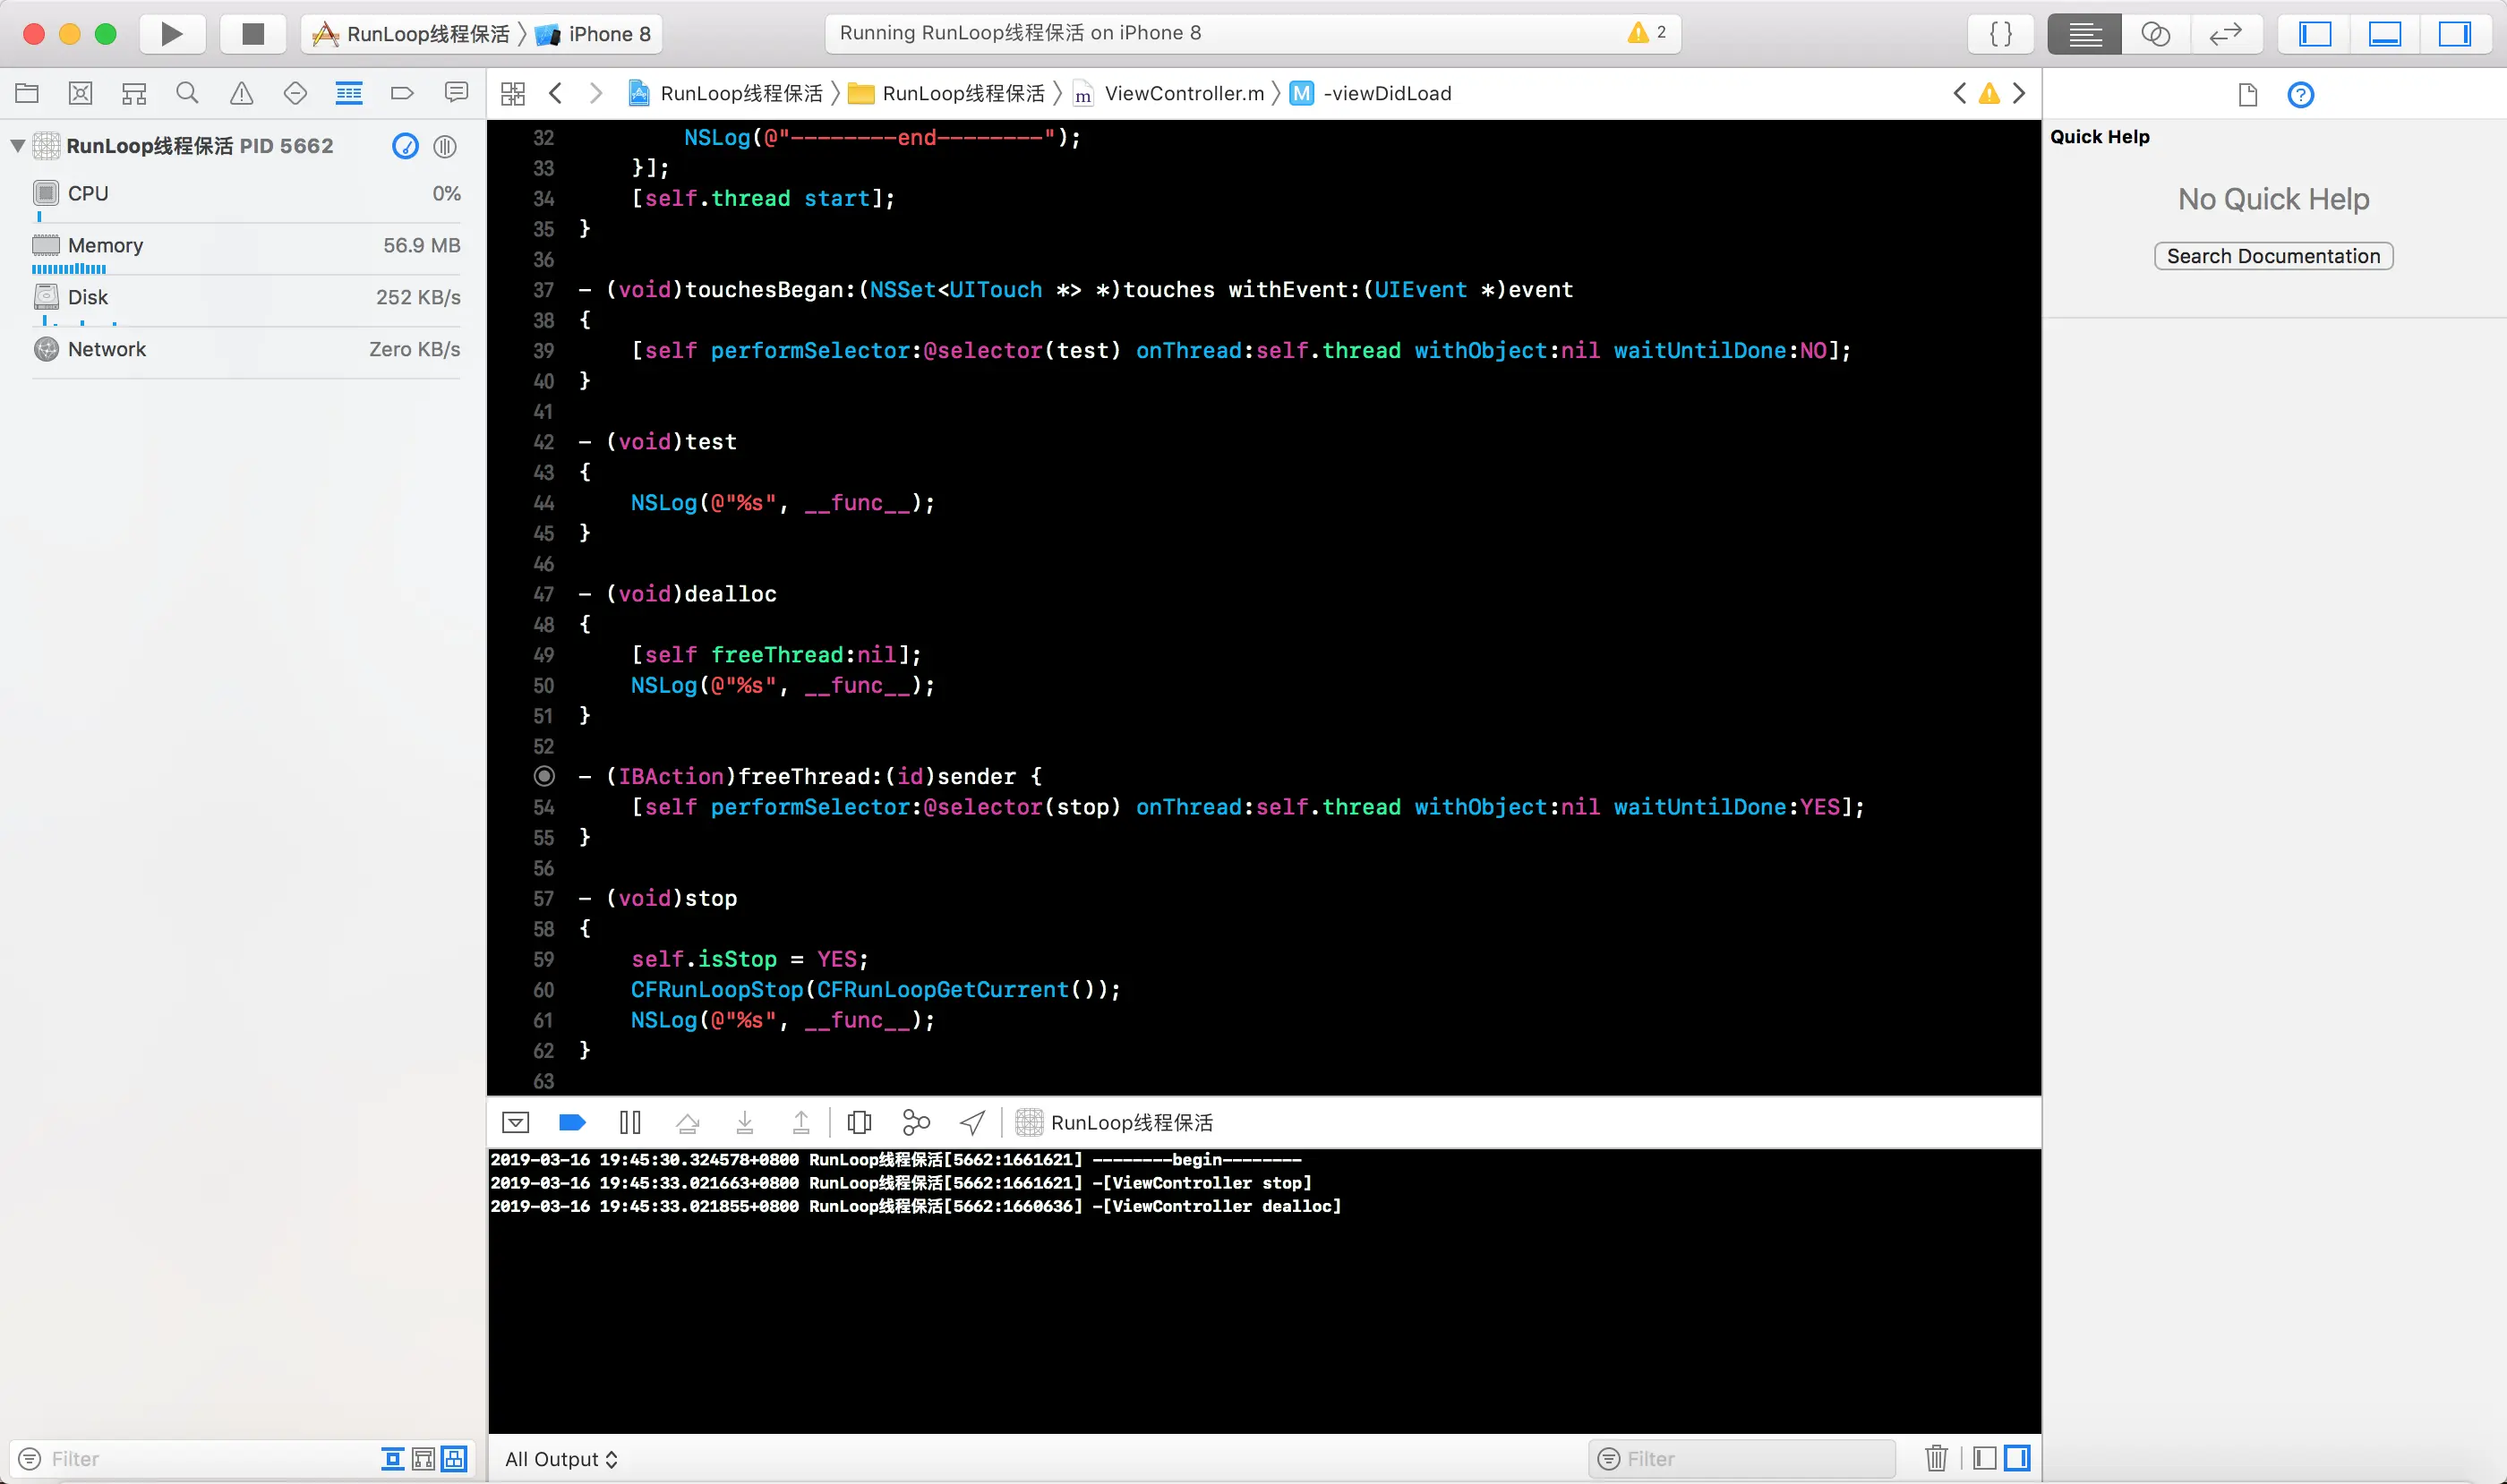Open the Issue navigator warning icon
The image size is (2507, 1484).
(241, 94)
